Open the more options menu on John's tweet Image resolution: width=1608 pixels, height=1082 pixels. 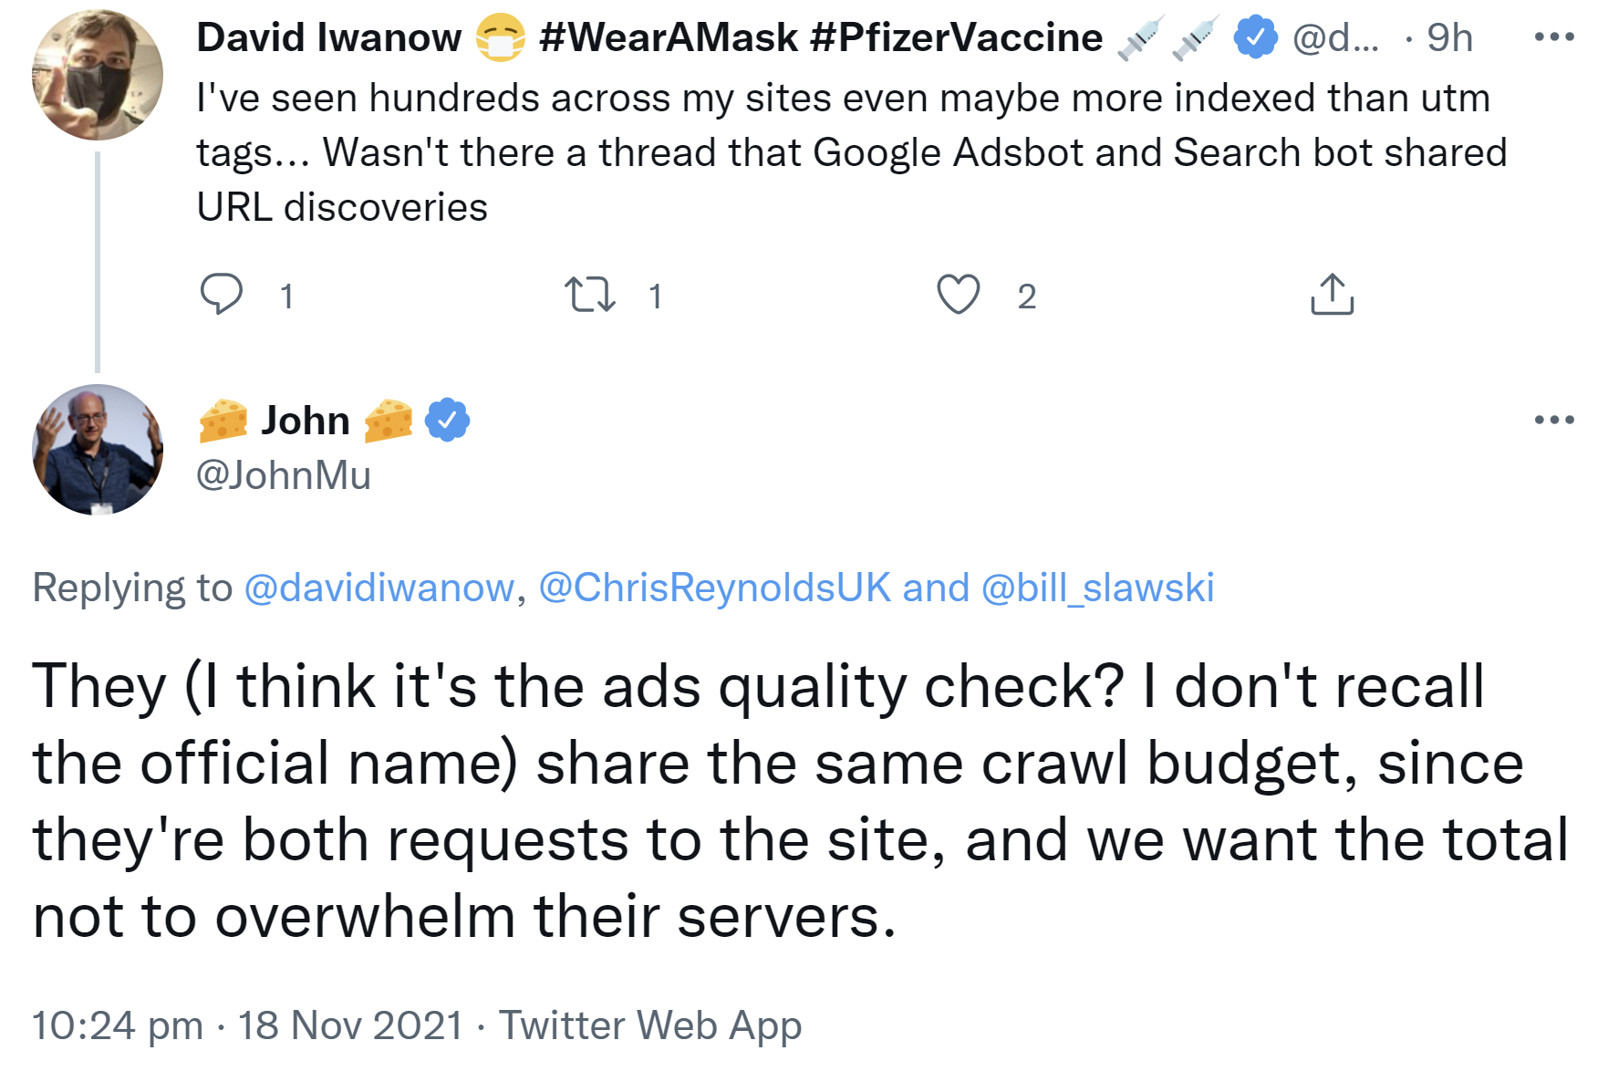coord(1554,420)
